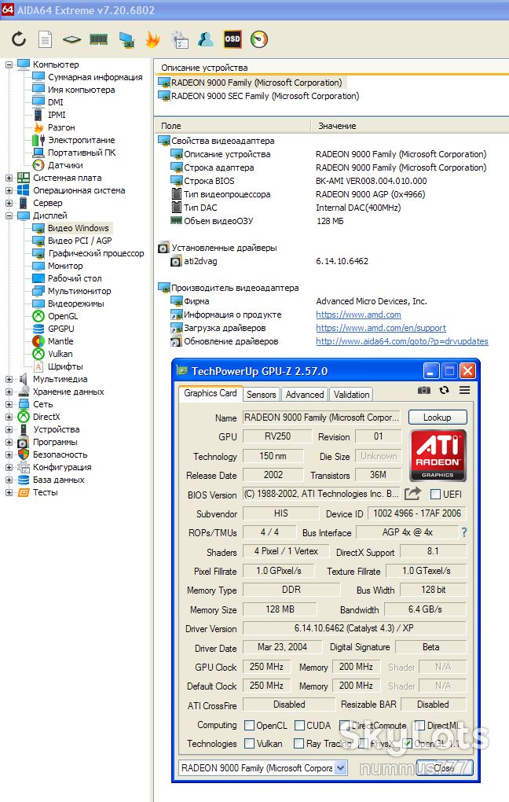Click the BIOS export share icon
Image resolution: width=509 pixels, height=802 pixels.
tap(412, 494)
